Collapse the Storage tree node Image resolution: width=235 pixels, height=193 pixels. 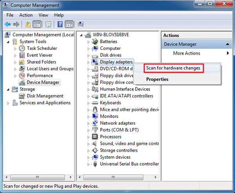point(8,90)
